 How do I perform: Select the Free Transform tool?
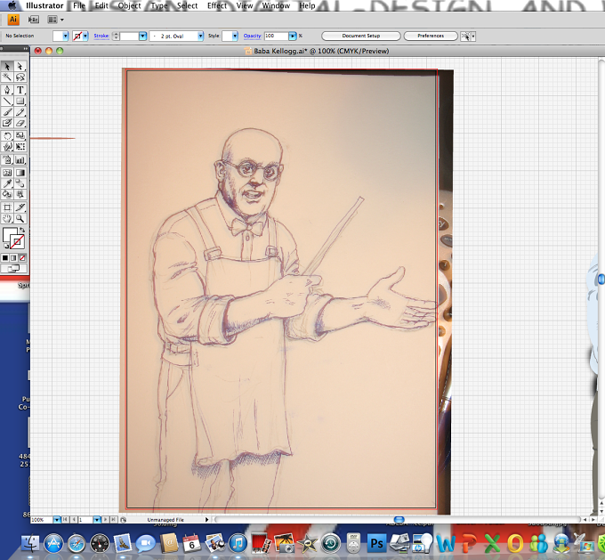point(20,147)
